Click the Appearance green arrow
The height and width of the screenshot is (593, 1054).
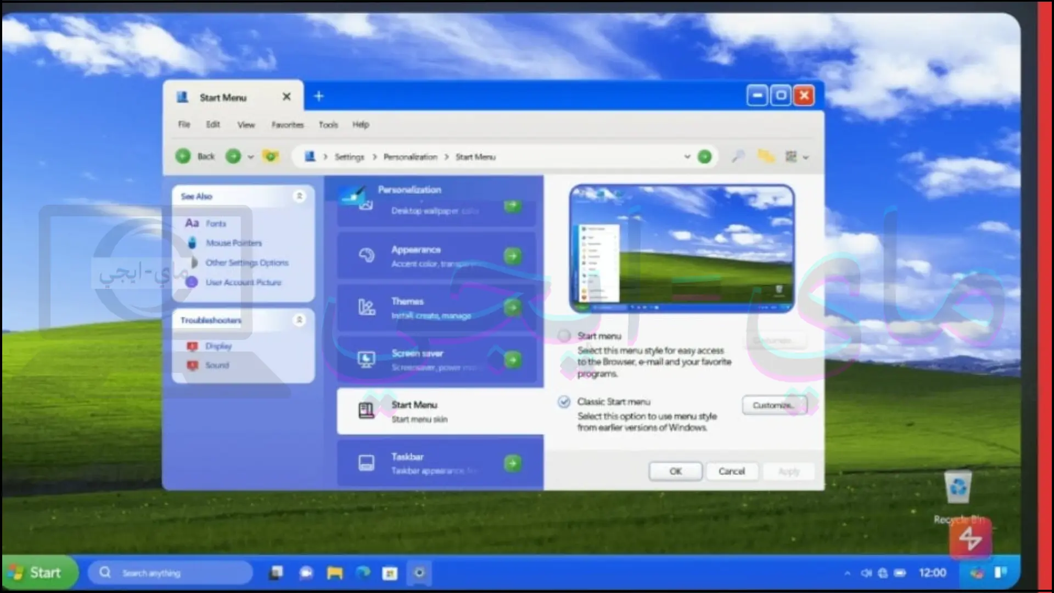pyautogui.click(x=512, y=256)
